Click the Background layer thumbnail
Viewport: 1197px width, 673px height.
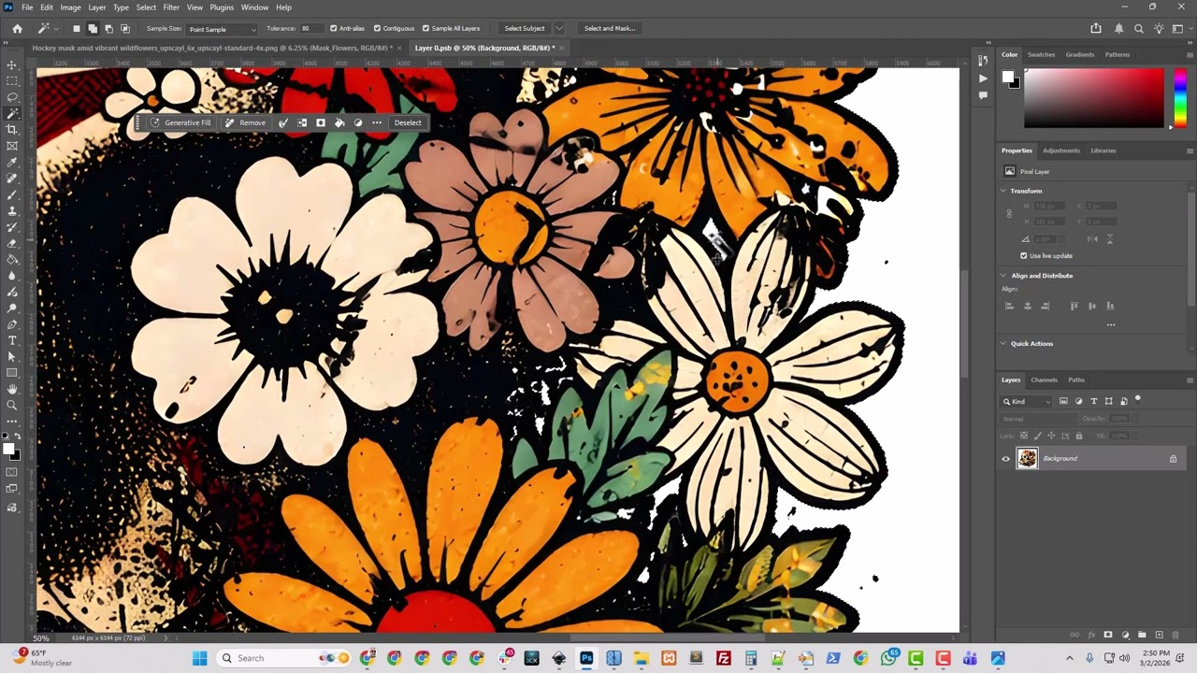[x=1027, y=458]
